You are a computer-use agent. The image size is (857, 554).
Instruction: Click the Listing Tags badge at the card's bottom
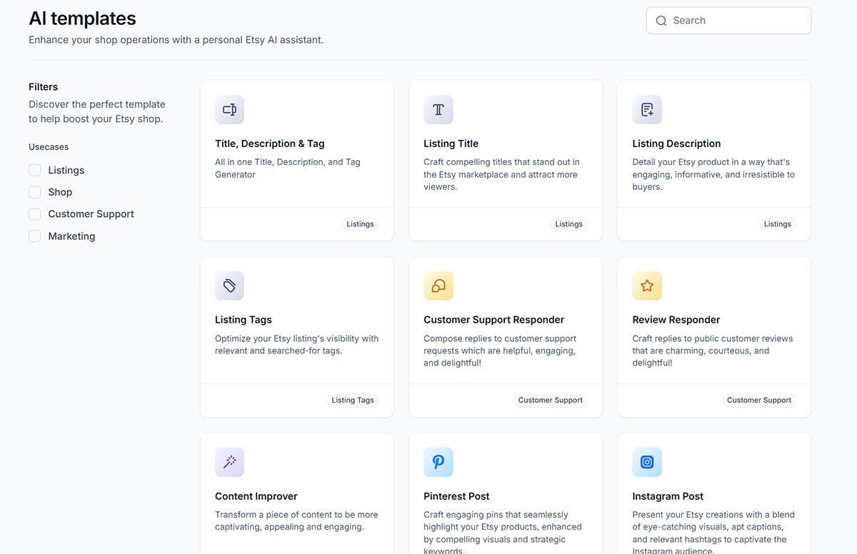coord(353,401)
